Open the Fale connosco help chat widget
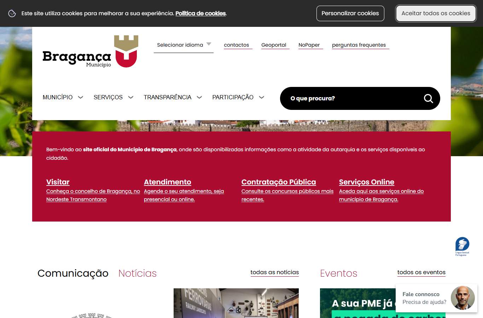Screen dimensions: 483x318 coord(436,298)
